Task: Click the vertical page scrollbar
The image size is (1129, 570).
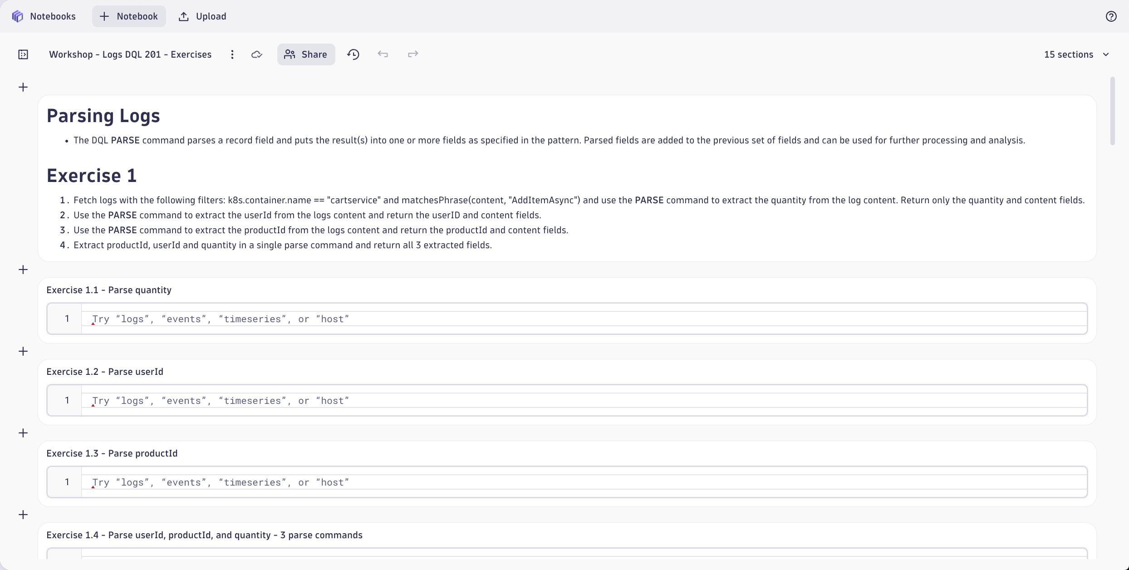Action: pos(1112,111)
